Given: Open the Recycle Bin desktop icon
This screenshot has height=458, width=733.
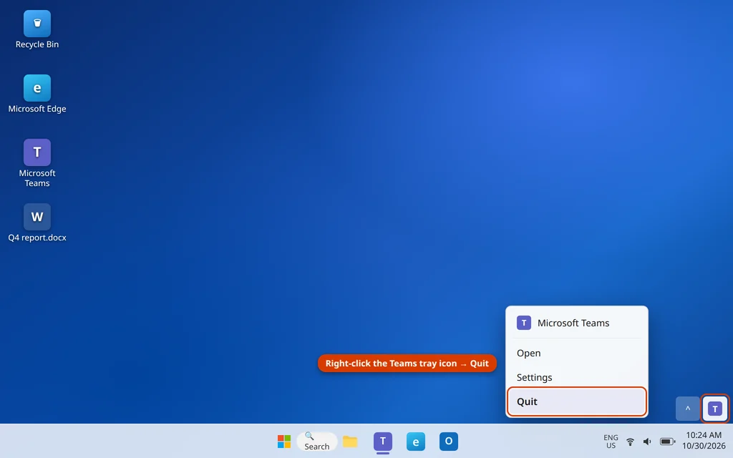Looking at the screenshot, I should [37, 30].
